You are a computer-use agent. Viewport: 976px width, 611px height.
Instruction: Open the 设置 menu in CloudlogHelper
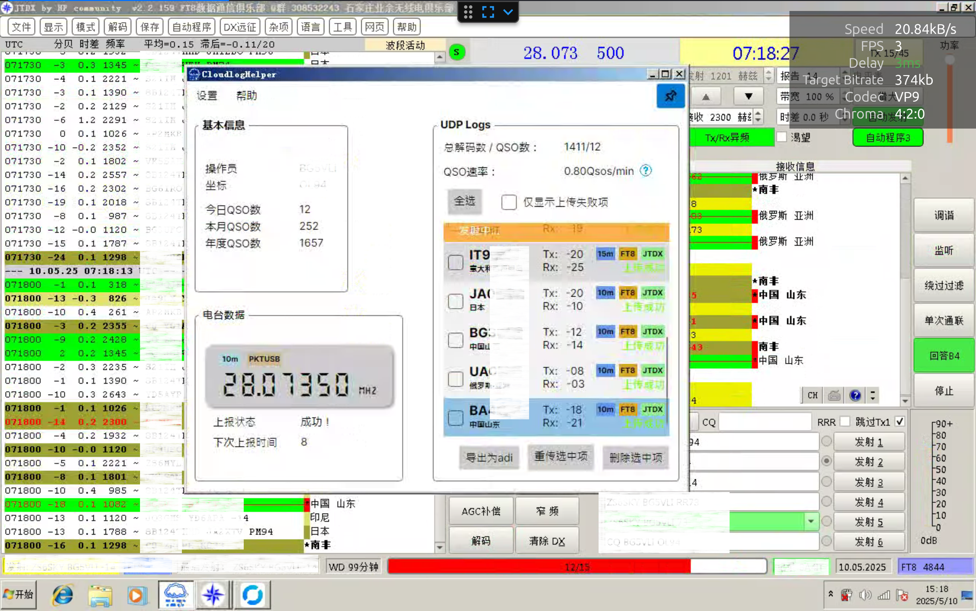pyautogui.click(x=207, y=96)
